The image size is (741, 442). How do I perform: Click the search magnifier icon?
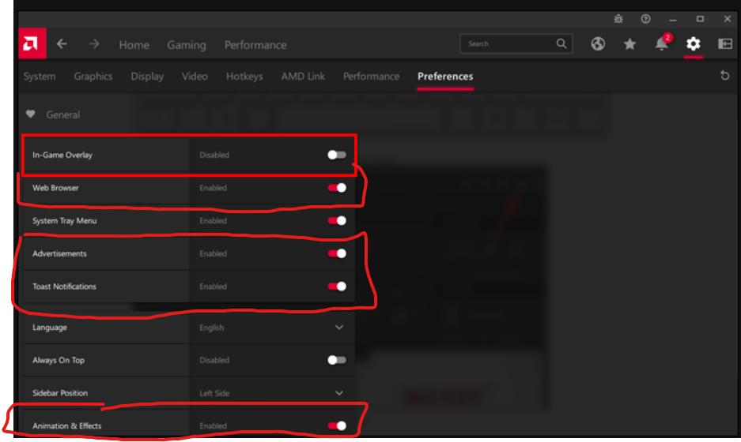[x=561, y=43]
